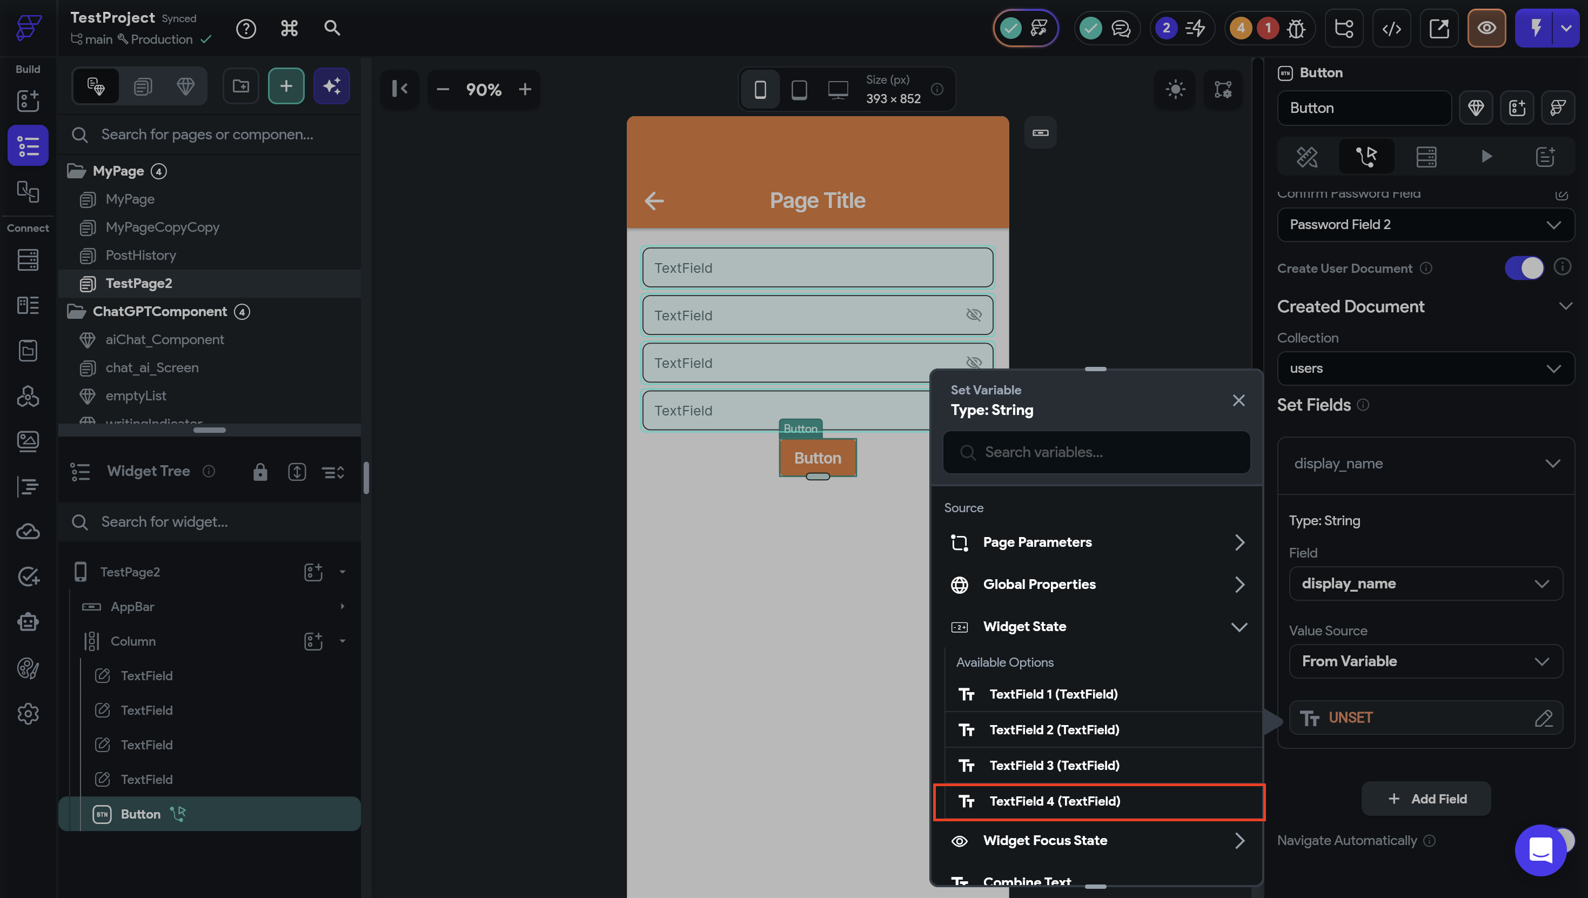Open PostHistory page in the page list

pyautogui.click(x=140, y=256)
